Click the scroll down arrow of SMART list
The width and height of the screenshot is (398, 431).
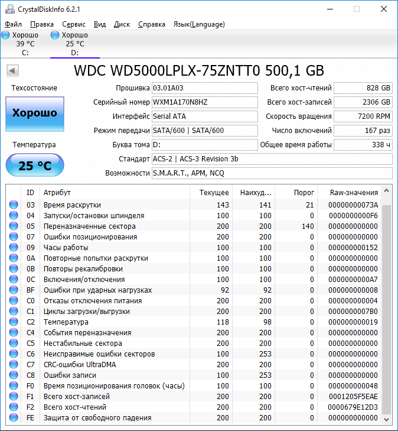tap(386, 419)
